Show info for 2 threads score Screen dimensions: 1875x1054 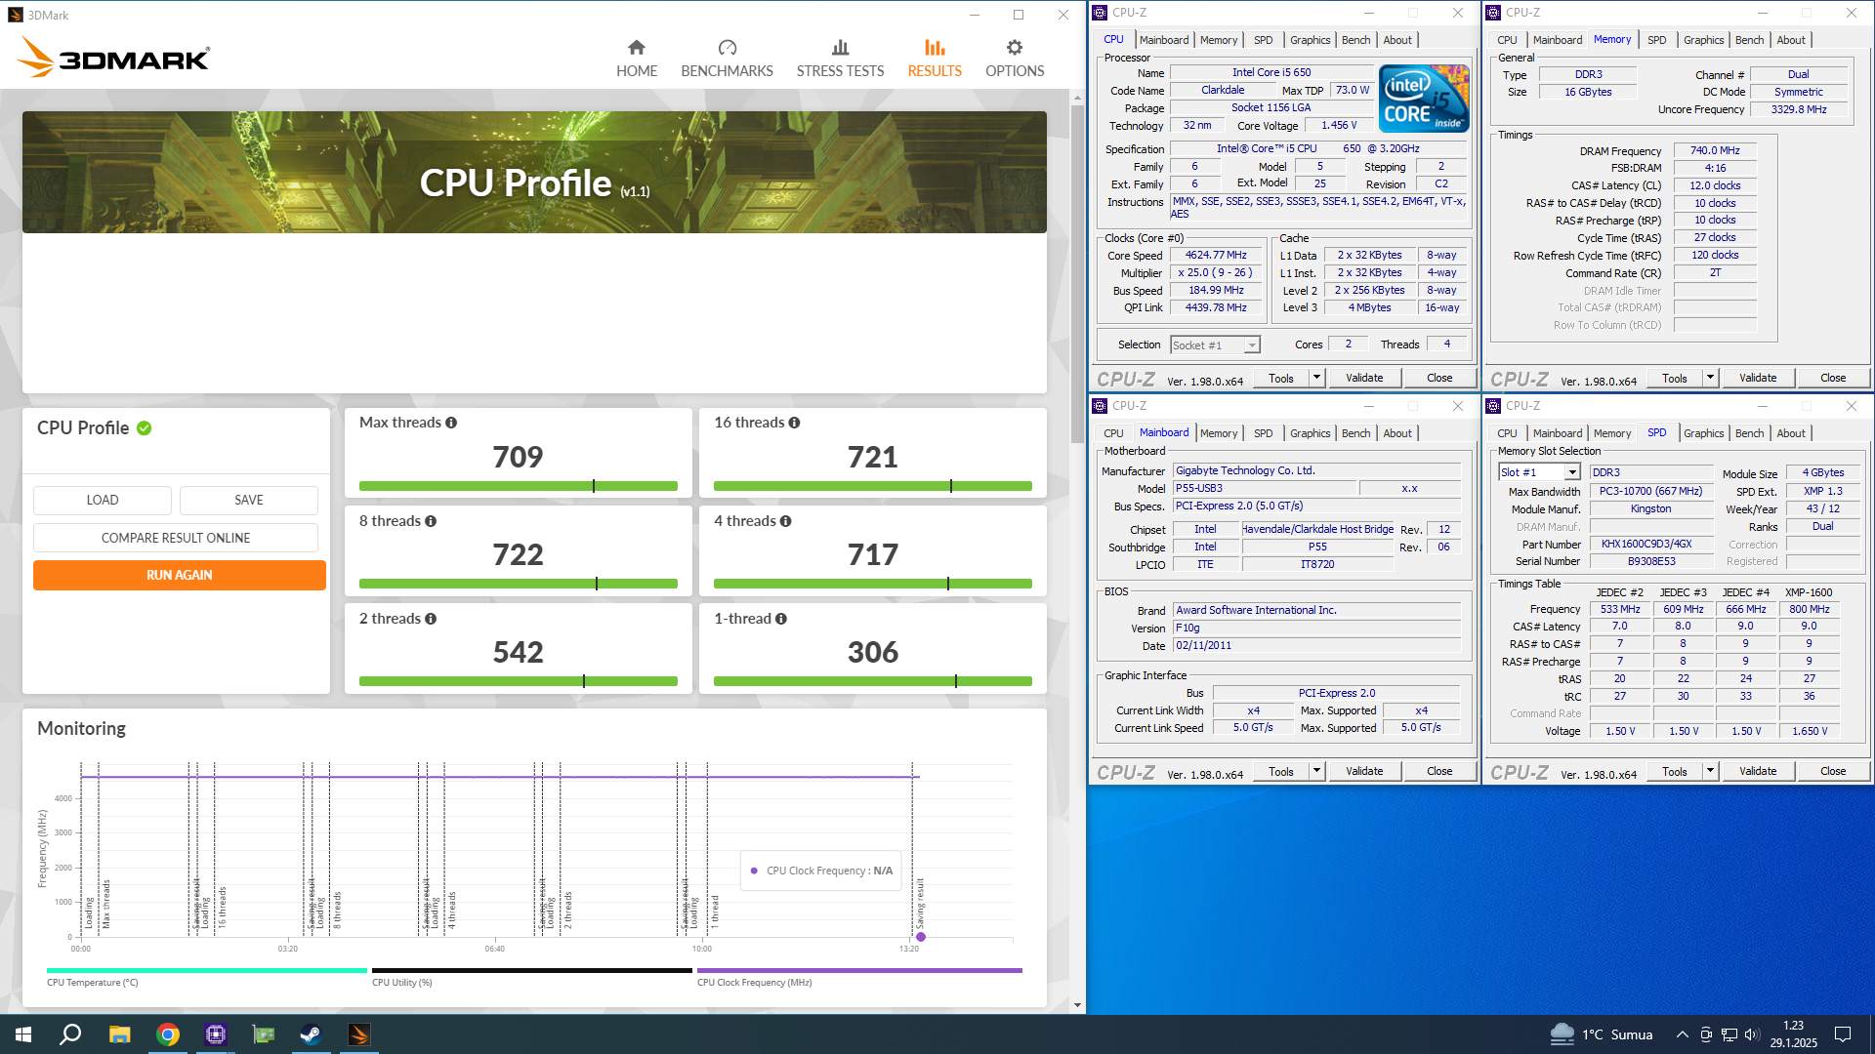click(431, 619)
